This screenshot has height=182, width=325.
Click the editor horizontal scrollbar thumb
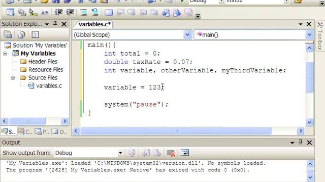click(x=176, y=131)
